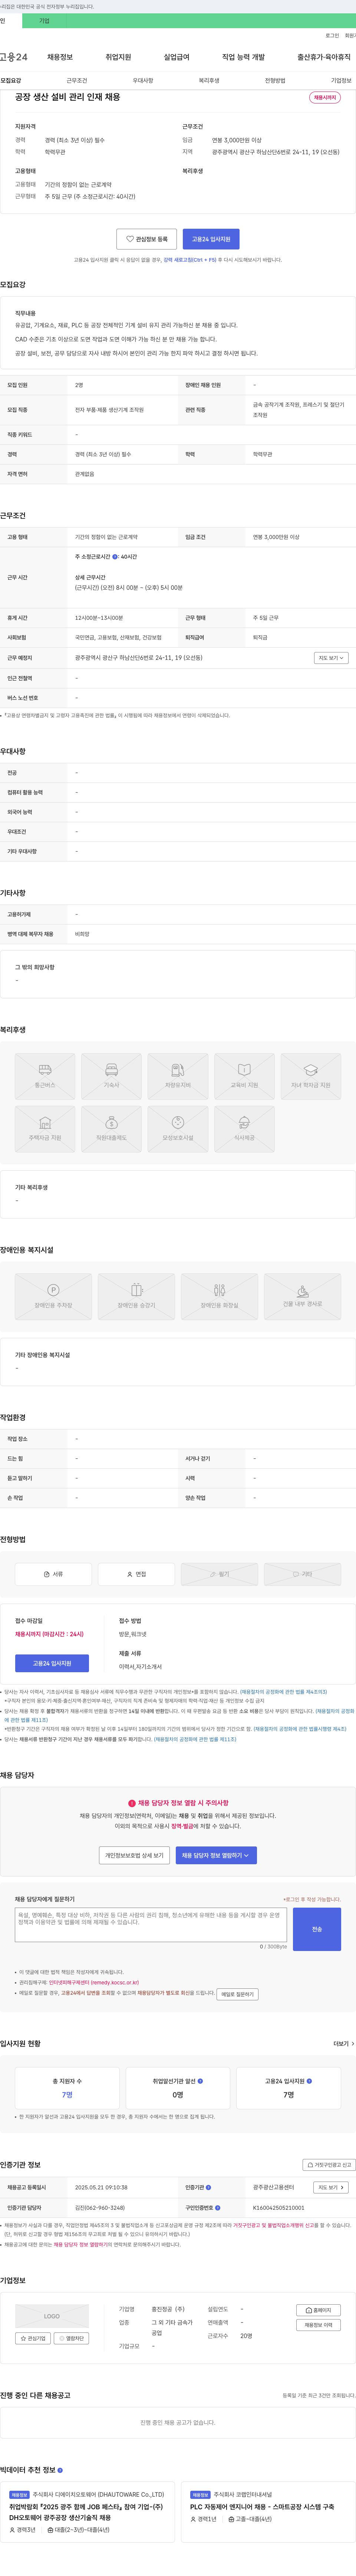Click info icon beside 구인인증번호
Viewport: 356px width, 2576px height.
[x=218, y=2207]
